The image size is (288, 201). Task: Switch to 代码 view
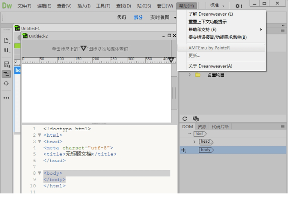[122, 18]
